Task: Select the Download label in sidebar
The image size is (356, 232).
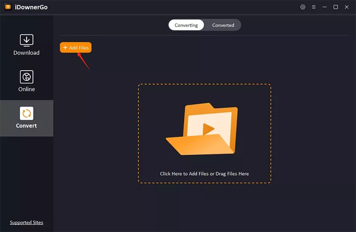Action: (x=27, y=53)
